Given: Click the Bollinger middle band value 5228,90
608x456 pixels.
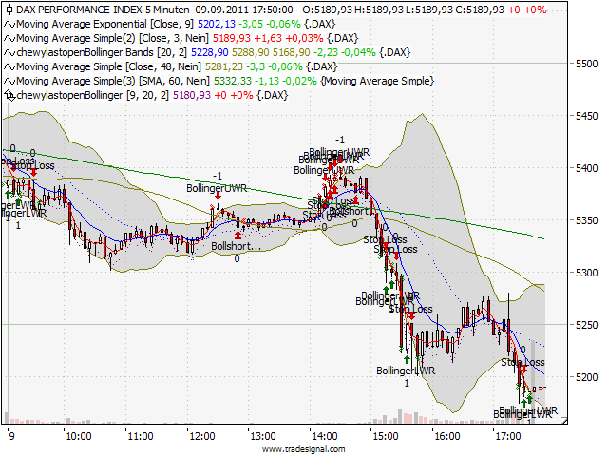Looking at the screenshot, I should coord(210,52).
